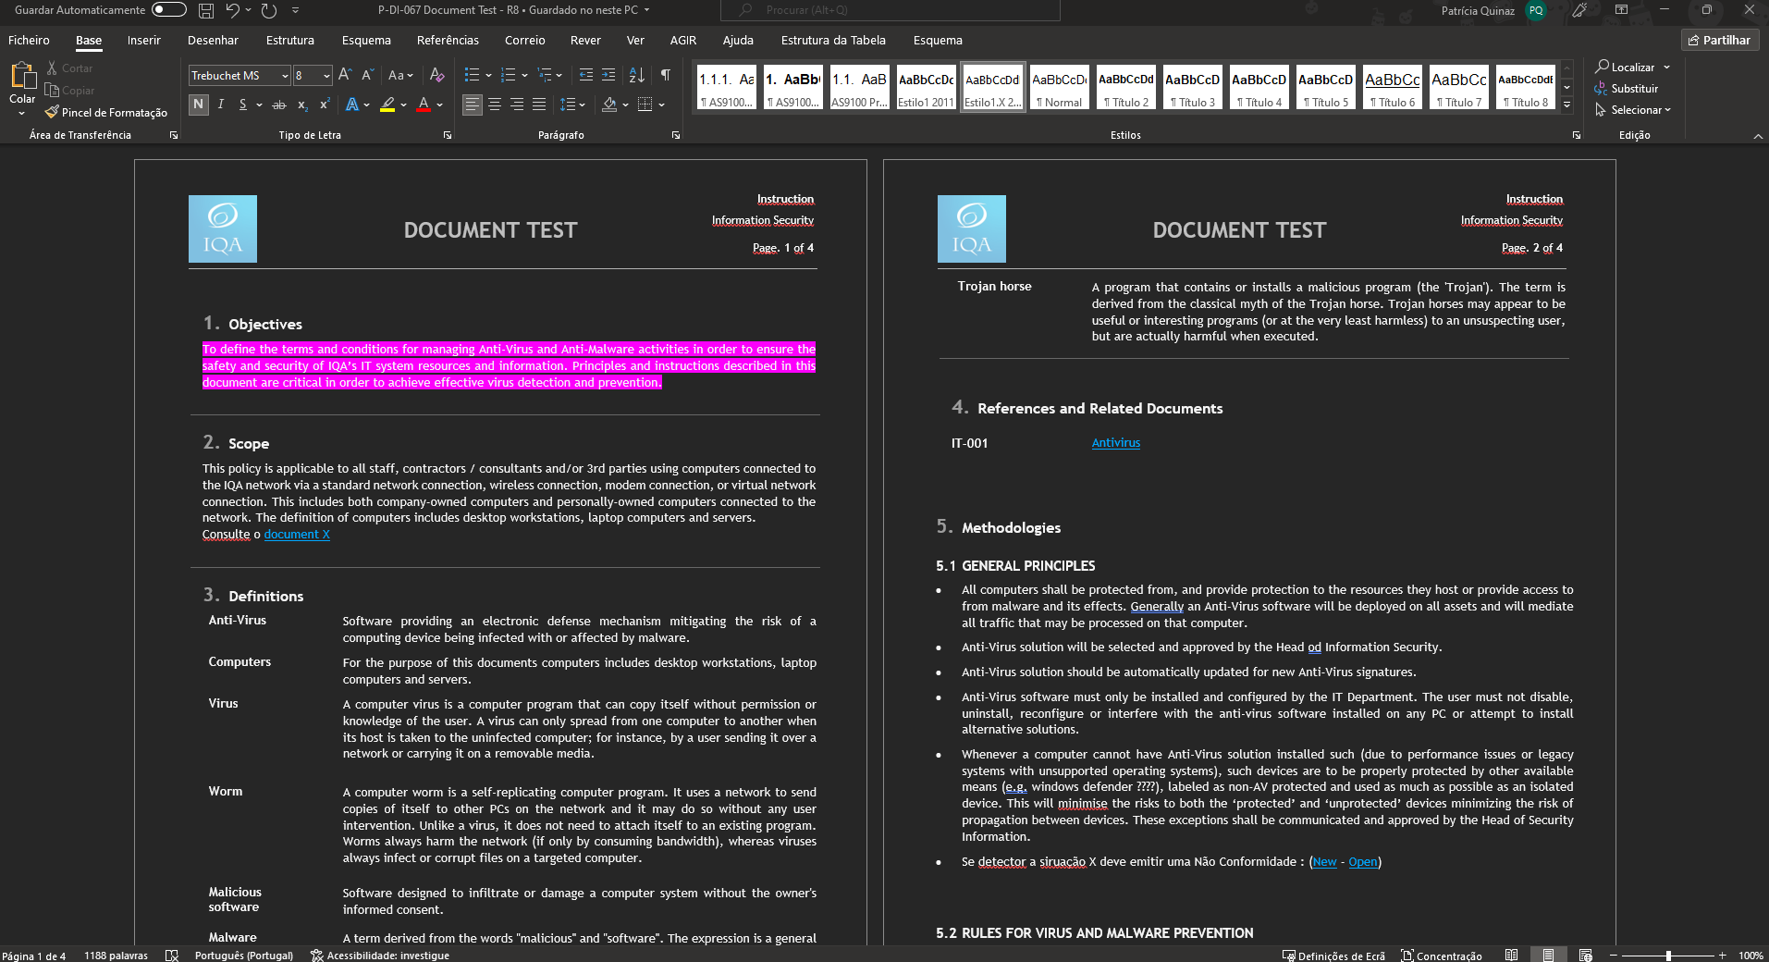Image resolution: width=1769 pixels, height=962 pixels.
Task: Click the Open link
Action: click(x=1362, y=862)
